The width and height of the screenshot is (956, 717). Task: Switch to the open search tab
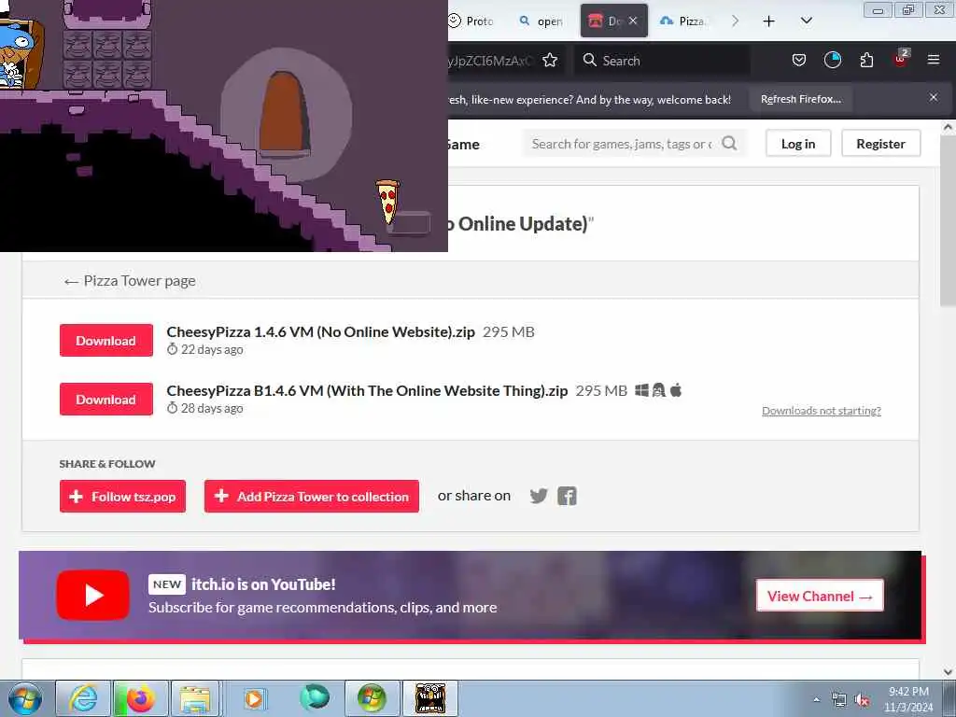click(541, 21)
